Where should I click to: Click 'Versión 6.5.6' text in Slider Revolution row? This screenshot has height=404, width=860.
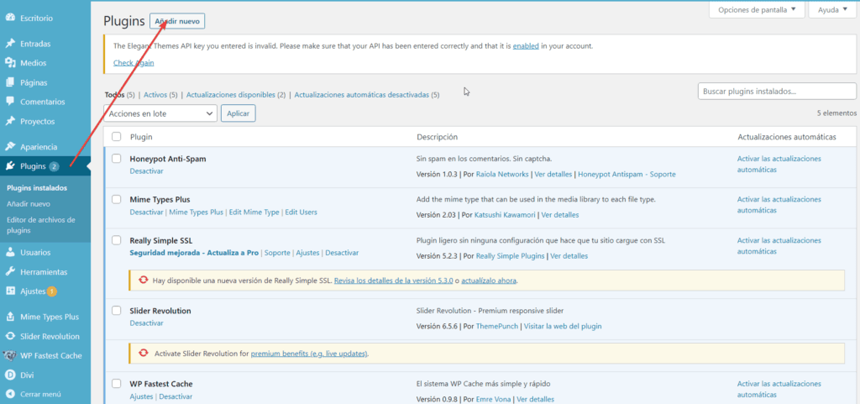click(x=437, y=326)
